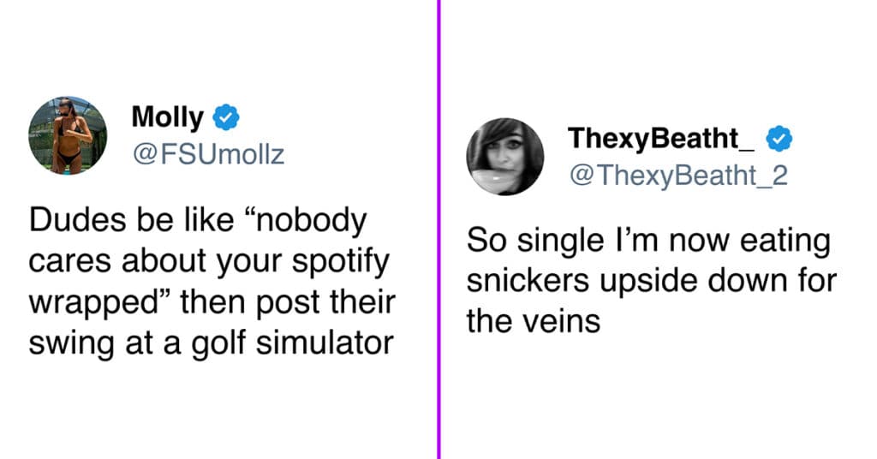Click the word "snickers" in the right tweet
This screenshot has height=459, width=877.
click(528, 281)
